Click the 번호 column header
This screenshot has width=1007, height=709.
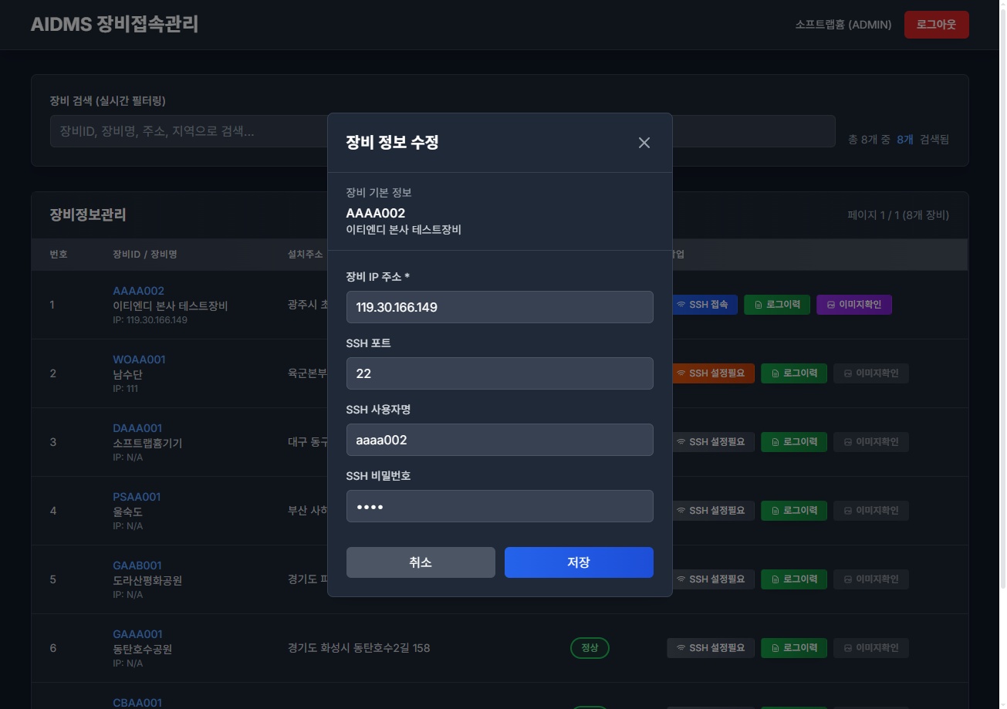[x=59, y=254]
